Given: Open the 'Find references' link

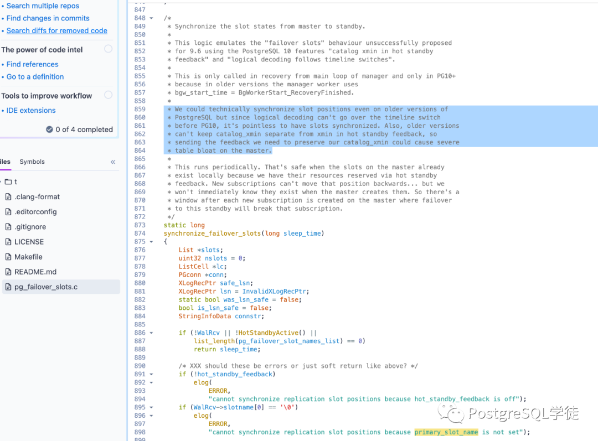Looking at the screenshot, I should point(33,64).
